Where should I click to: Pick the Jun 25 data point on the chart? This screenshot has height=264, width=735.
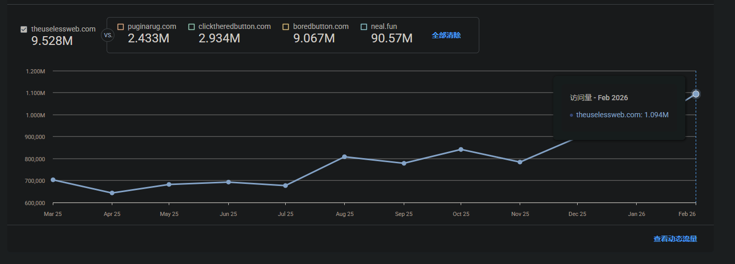point(228,182)
